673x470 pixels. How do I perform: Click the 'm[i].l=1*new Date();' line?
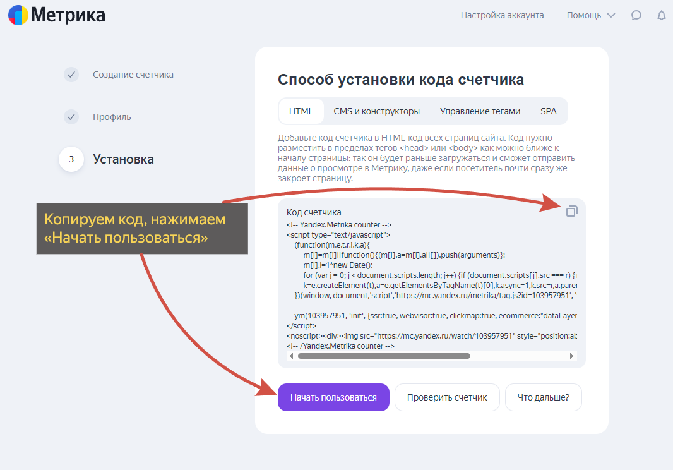point(338,265)
